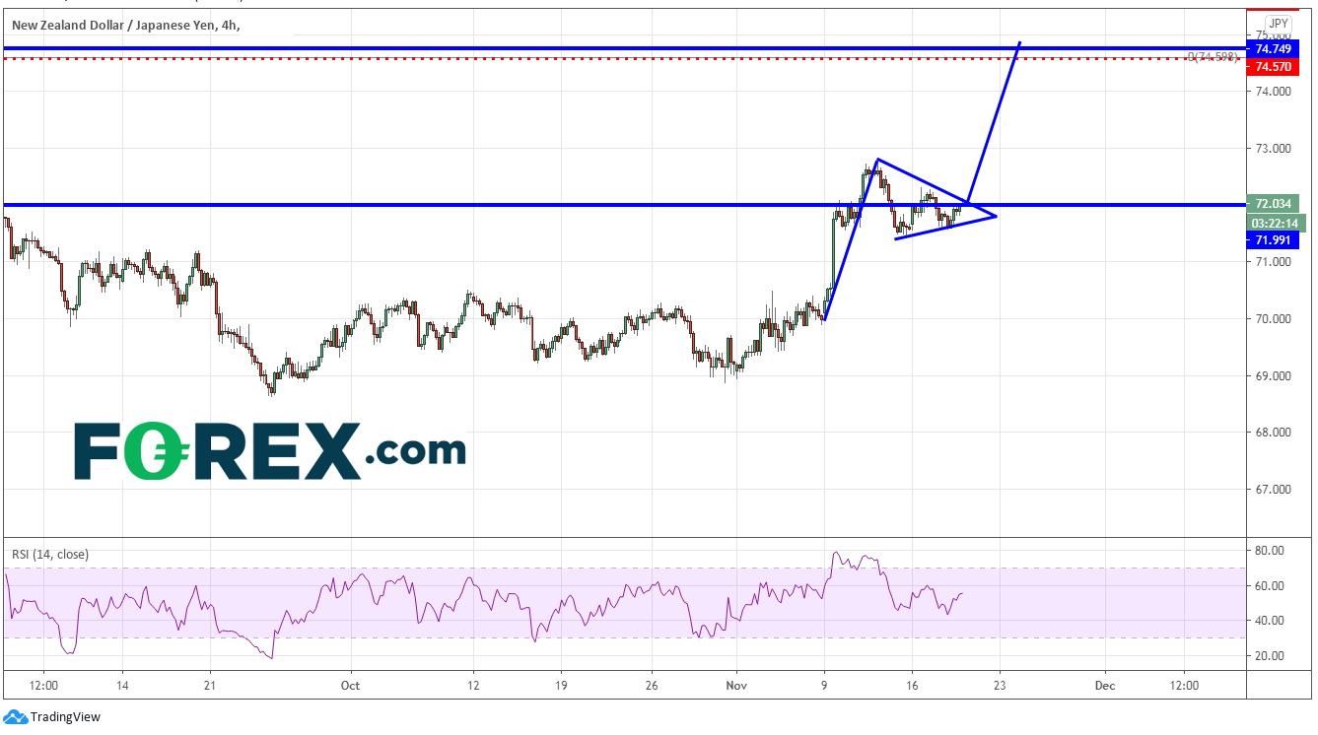Click the 14 date label on time axis
The width and height of the screenshot is (1318, 735).
click(121, 685)
